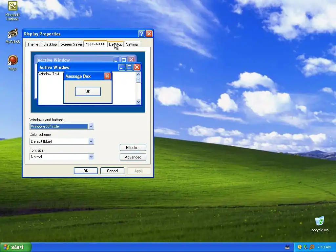Click the orange magnifier tray icon
This screenshot has height=252, width=336.
pyautogui.click(x=312, y=247)
